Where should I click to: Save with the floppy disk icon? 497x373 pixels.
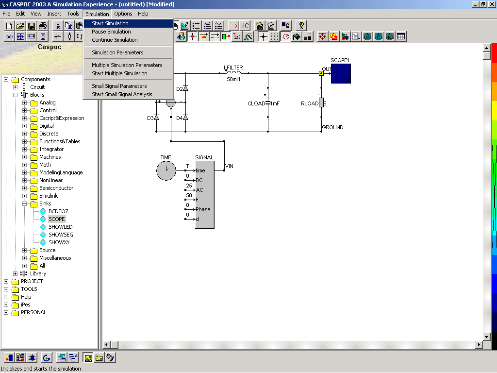[31, 26]
